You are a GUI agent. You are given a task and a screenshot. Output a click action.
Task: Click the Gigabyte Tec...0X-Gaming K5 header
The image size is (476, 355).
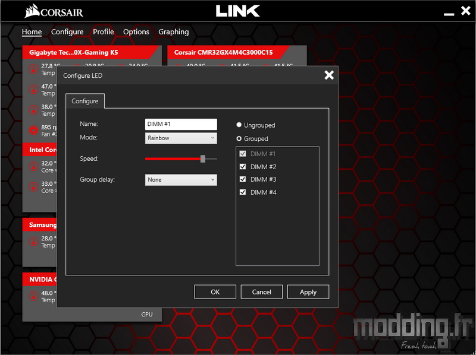pos(92,52)
